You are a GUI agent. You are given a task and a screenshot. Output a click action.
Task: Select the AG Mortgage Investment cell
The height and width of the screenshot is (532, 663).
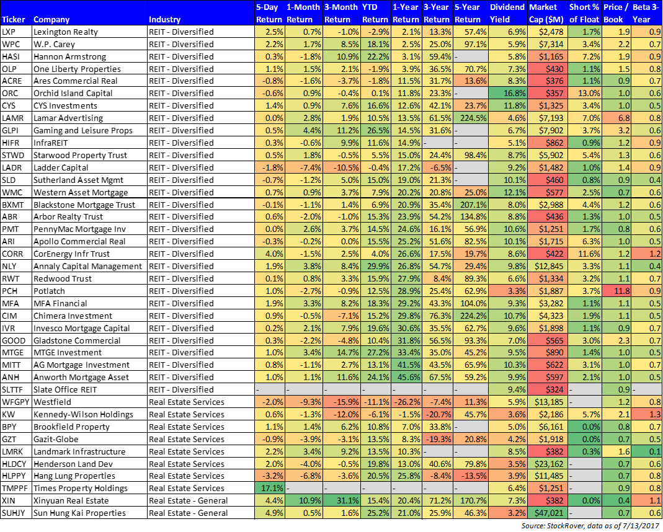pos(89,365)
